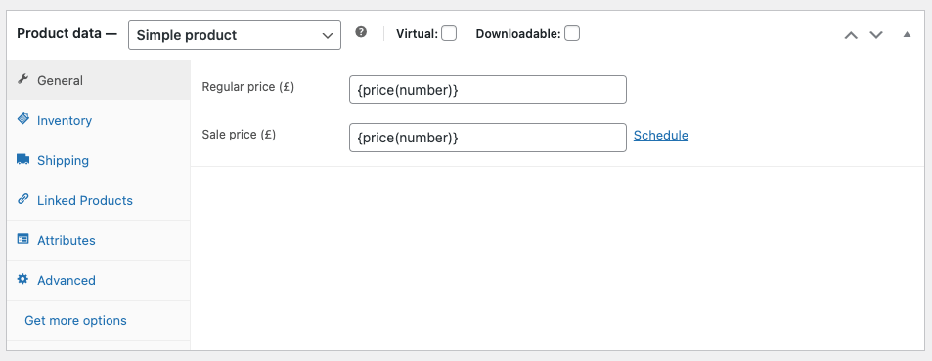Click the Linked Products chain icon

(23, 199)
